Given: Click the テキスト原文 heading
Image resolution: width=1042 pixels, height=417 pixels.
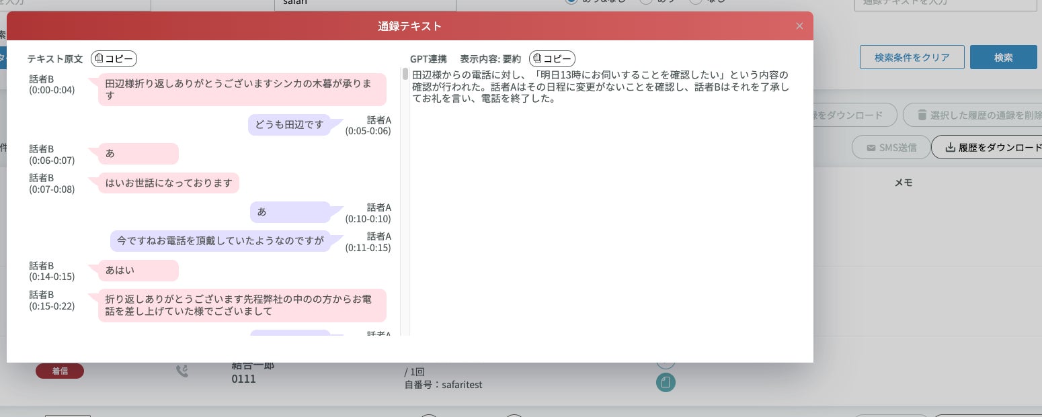Looking at the screenshot, I should click(x=55, y=58).
